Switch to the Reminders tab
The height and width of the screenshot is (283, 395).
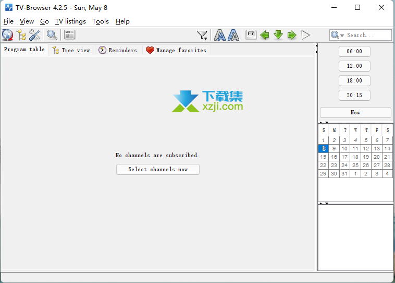pyautogui.click(x=118, y=50)
